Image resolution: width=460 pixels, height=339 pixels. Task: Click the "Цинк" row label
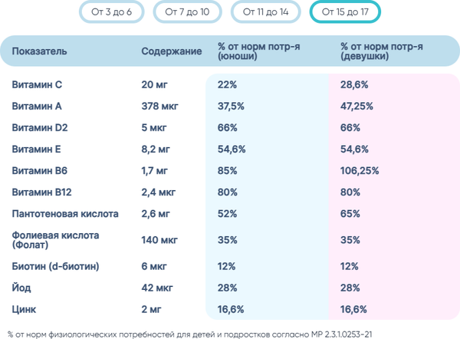25,309
